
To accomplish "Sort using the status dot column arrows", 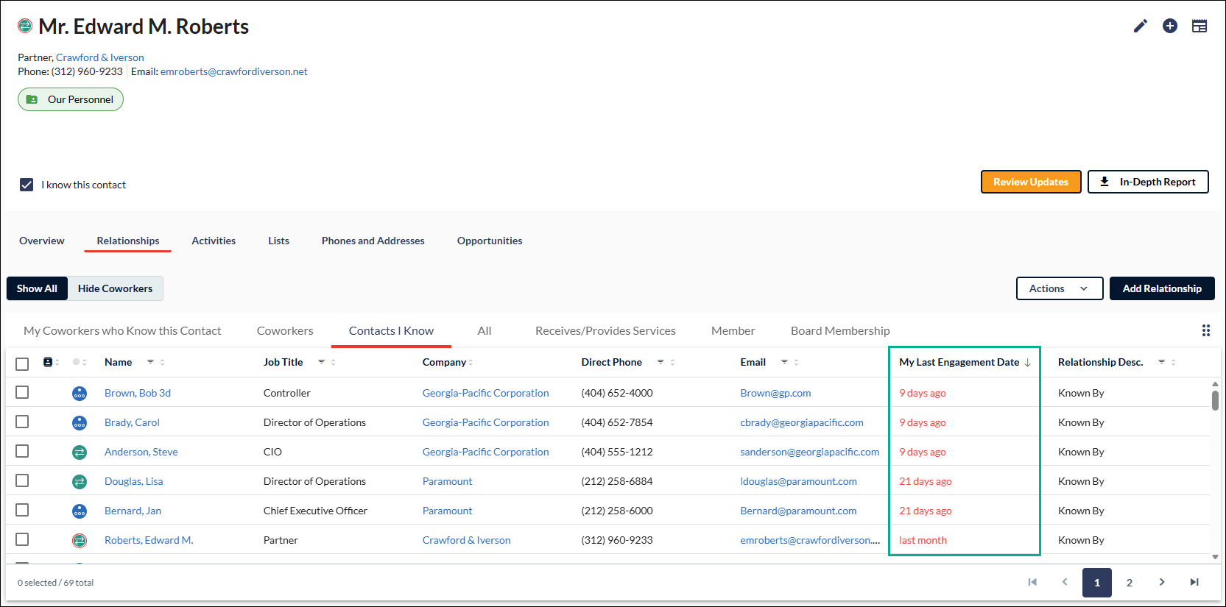I will point(85,362).
